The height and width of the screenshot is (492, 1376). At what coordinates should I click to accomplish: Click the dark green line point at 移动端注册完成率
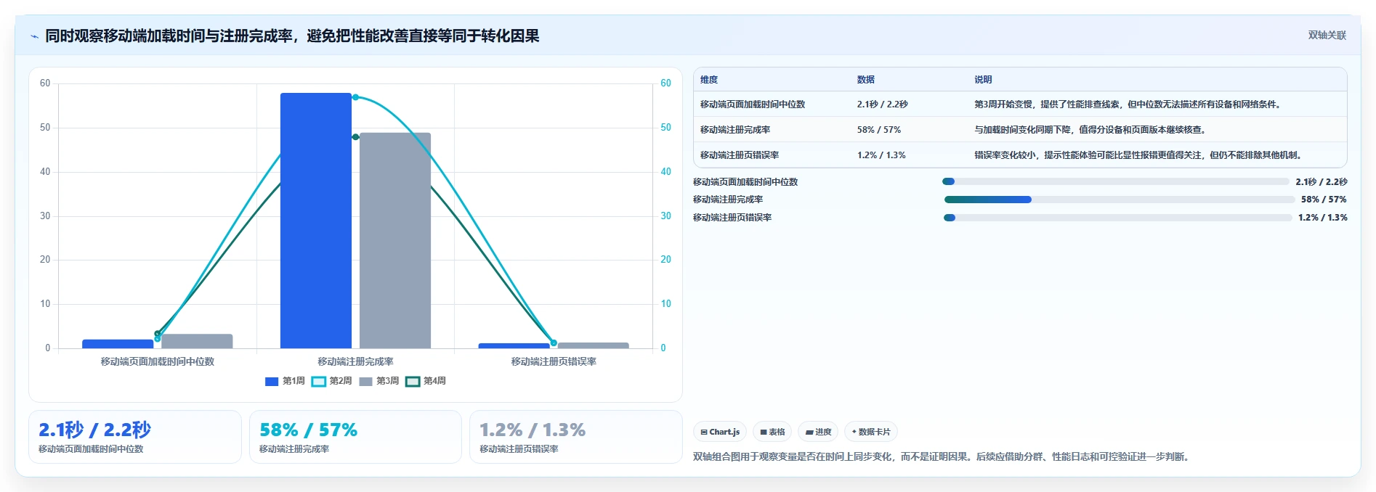pos(355,137)
